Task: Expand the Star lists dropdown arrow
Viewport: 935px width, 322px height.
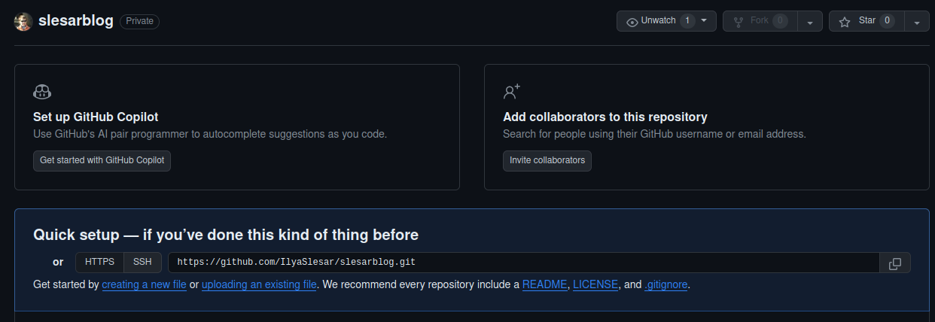Action: (x=917, y=21)
